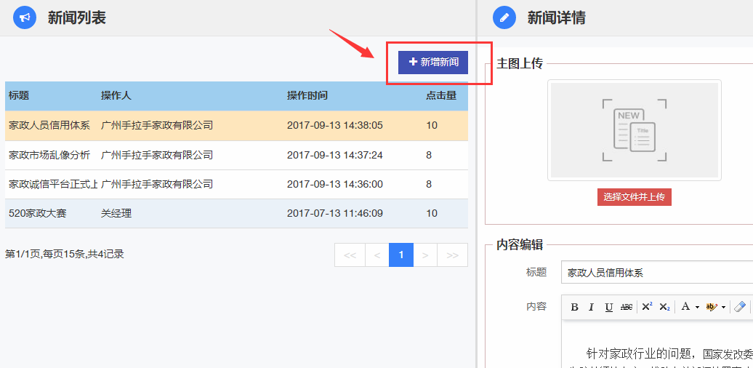Go to next page with > button
The width and height of the screenshot is (753, 368).
[425, 255]
